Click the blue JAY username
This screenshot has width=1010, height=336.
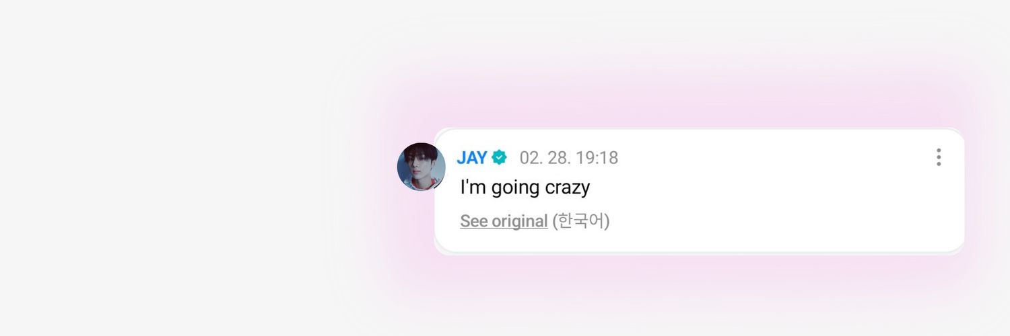click(x=471, y=158)
